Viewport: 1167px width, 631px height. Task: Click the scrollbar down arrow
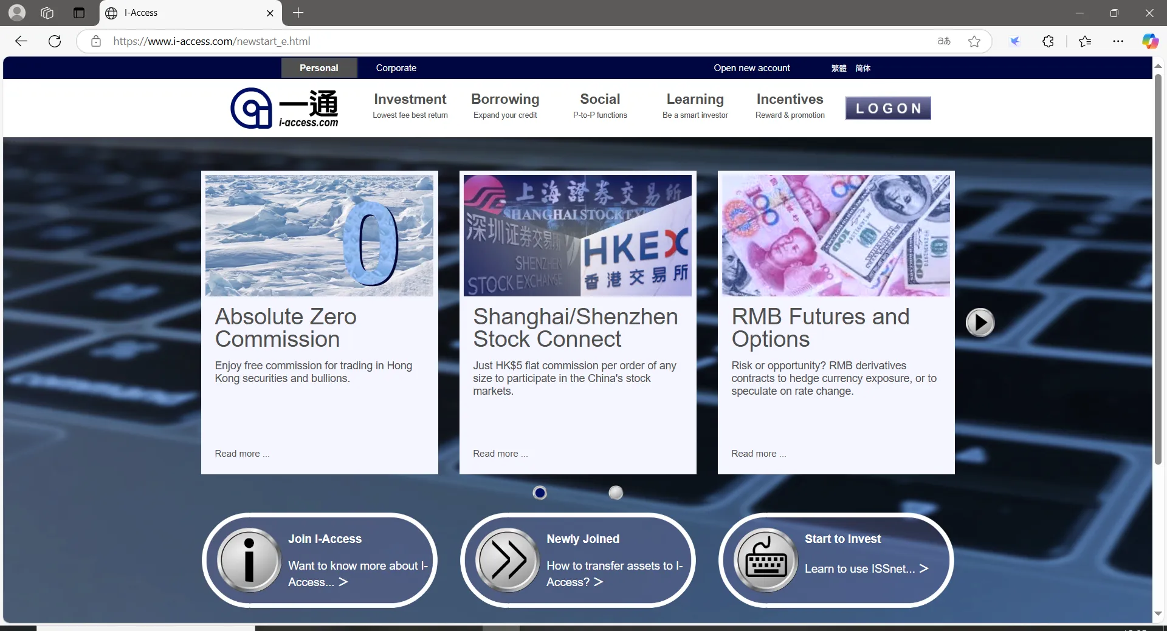point(1158,613)
